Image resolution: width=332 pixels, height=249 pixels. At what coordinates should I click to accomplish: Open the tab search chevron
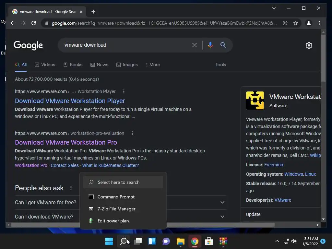click(274, 8)
